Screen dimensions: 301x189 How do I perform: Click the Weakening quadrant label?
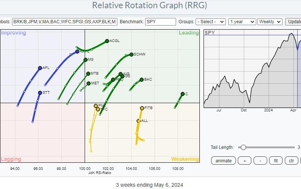pyautogui.click(x=185, y=159)
